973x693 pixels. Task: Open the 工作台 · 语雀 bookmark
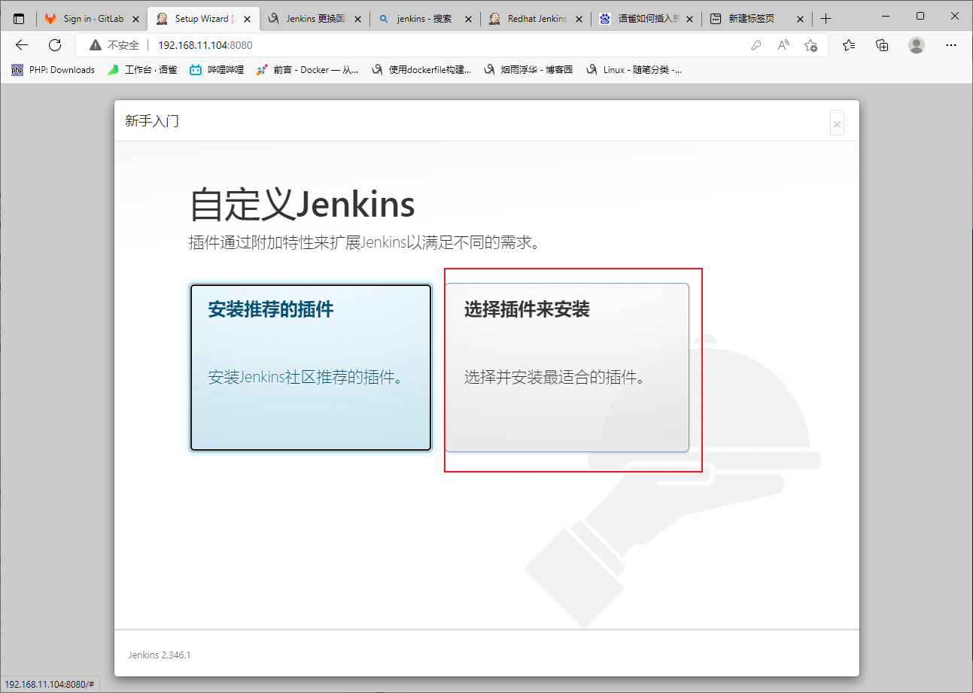[x=141, y=70]
